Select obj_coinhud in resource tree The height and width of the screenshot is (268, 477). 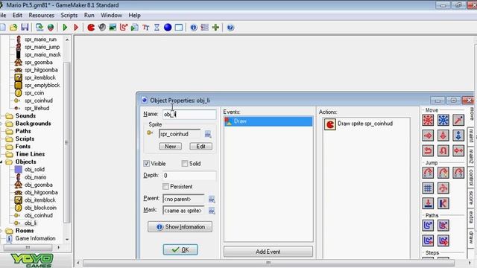coord(38,215)
